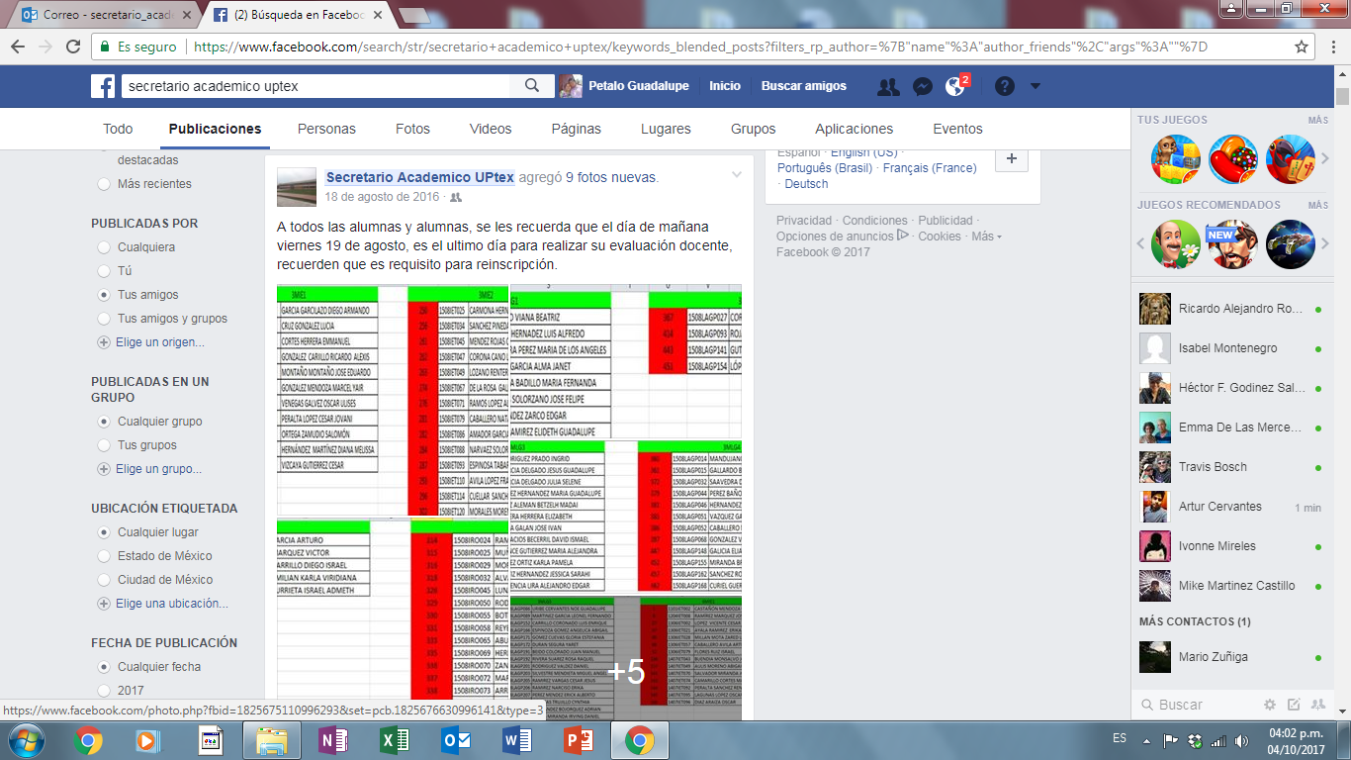Open PowerPoint from taskbar
Viewport: 1351px width, 760px height.
pyautogui.click(x=578, y=740)
